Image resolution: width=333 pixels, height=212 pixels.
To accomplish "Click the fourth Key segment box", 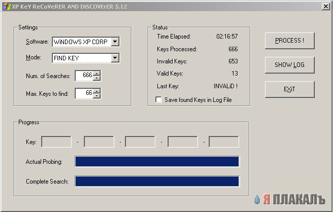I will click(183, 142).
